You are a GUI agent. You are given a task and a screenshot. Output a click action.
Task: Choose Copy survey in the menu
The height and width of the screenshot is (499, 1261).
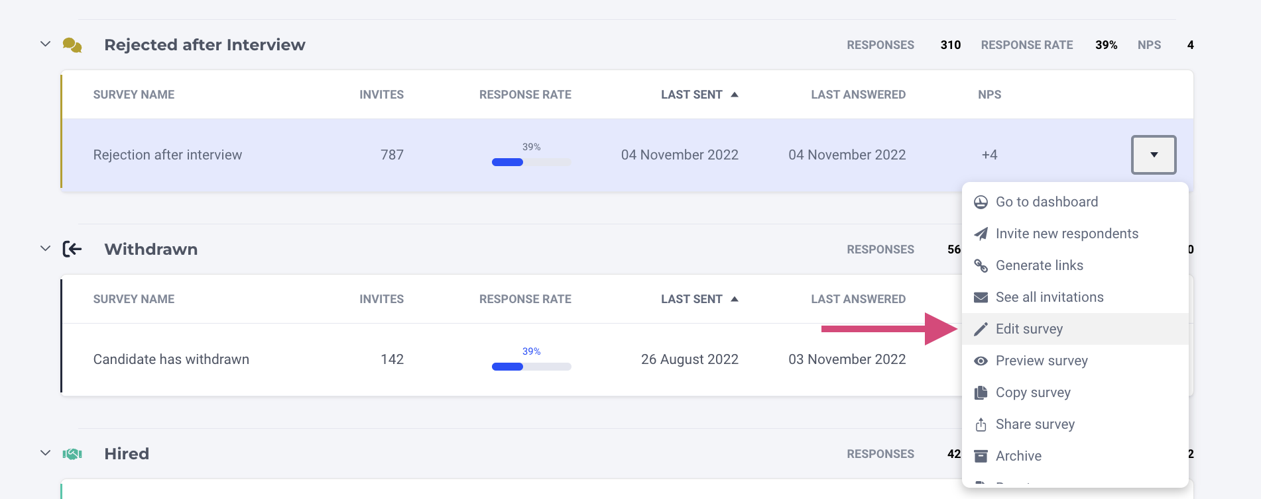click(x=1032, y=392)
